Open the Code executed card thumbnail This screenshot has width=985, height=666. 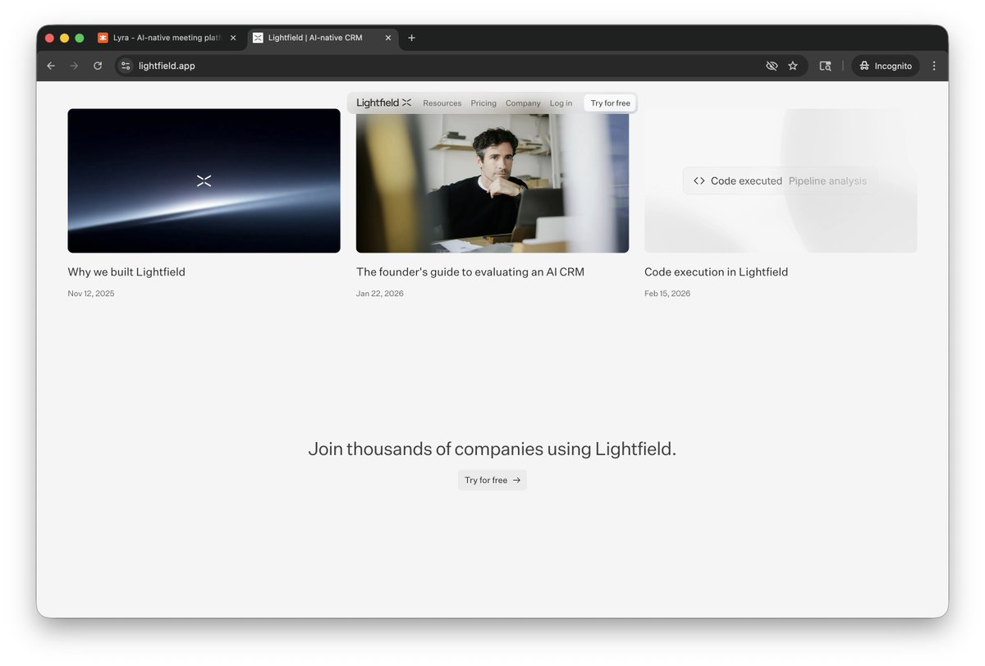(x=781, y=180)
